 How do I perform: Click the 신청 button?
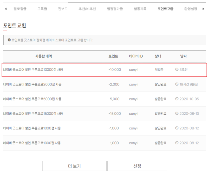(137, 166)
